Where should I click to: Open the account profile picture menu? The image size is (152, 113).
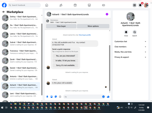pos(146,5)
